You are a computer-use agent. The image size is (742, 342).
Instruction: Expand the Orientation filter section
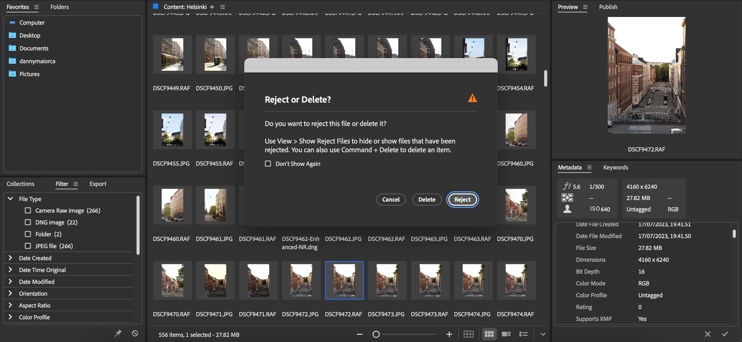10,293
